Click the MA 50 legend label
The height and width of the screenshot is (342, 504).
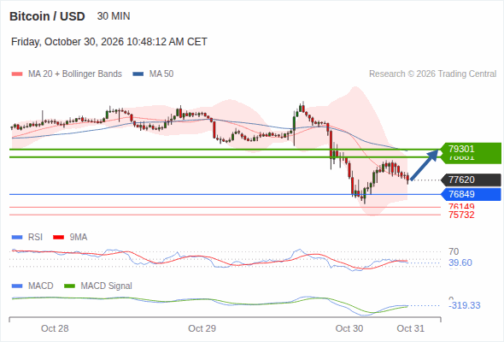(x=161, y=74)
